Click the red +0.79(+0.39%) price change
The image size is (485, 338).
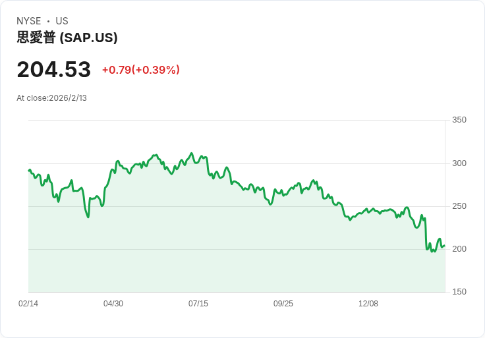coord(140,70)
